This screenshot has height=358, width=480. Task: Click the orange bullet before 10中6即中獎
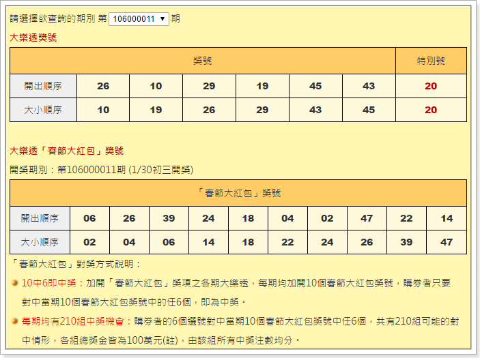click(15, 283)
